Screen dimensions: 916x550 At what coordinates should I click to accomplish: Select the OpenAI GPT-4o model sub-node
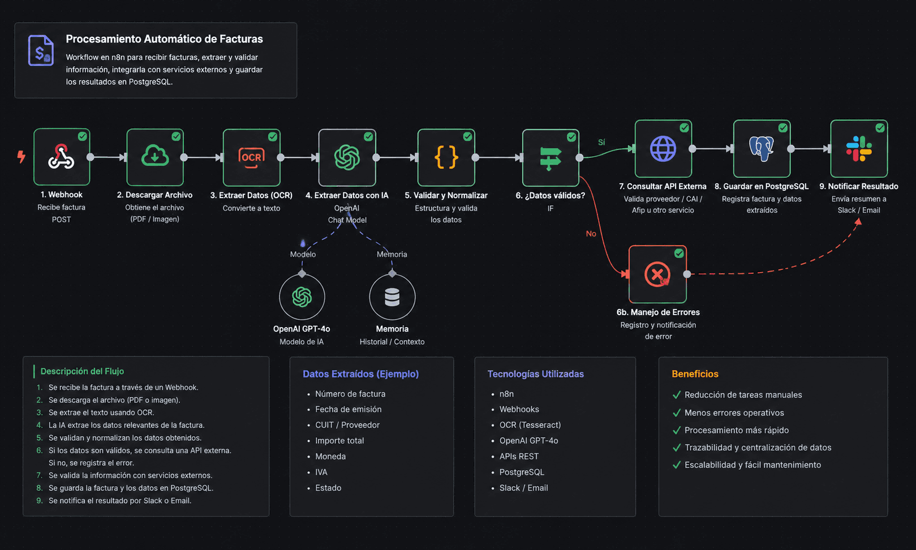pyautogui.click(x=302, y=297)
